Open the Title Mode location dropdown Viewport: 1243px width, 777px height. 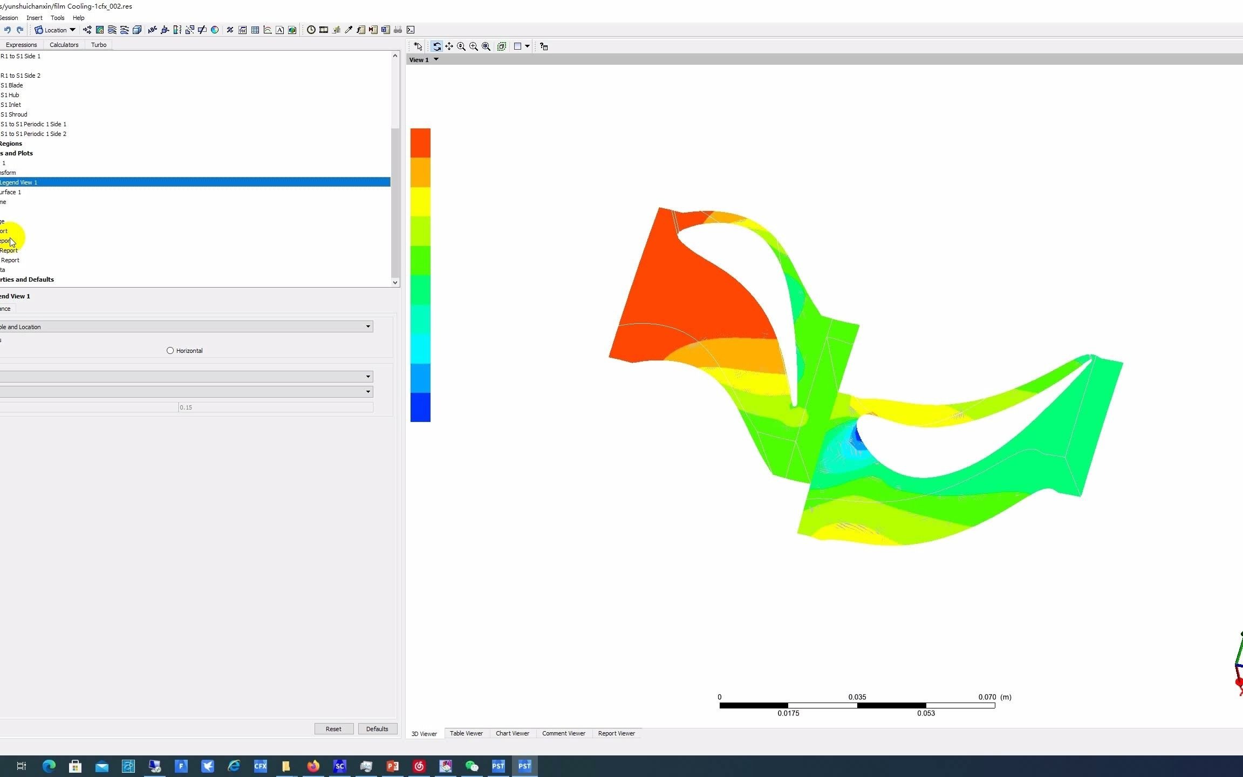pyautogui.click(x=186, y=326)
